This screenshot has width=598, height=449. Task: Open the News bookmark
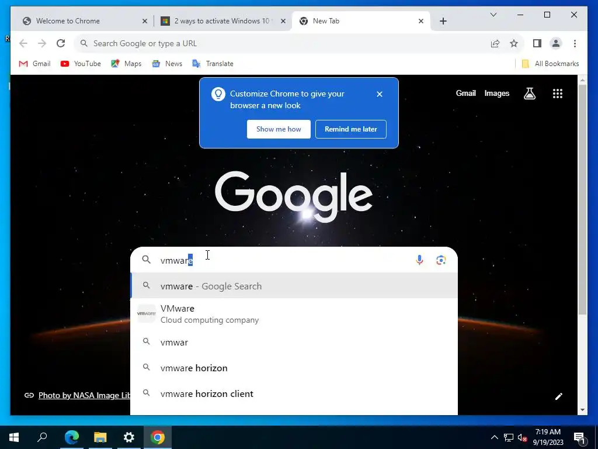click(167, 64)
